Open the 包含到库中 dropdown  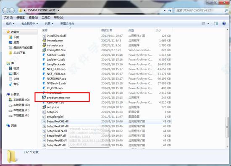tap(30, 23)
